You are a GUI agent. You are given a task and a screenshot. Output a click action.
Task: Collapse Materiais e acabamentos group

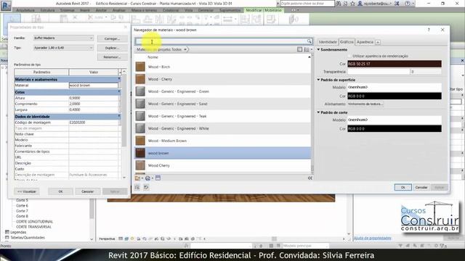[x=119, y=79]
